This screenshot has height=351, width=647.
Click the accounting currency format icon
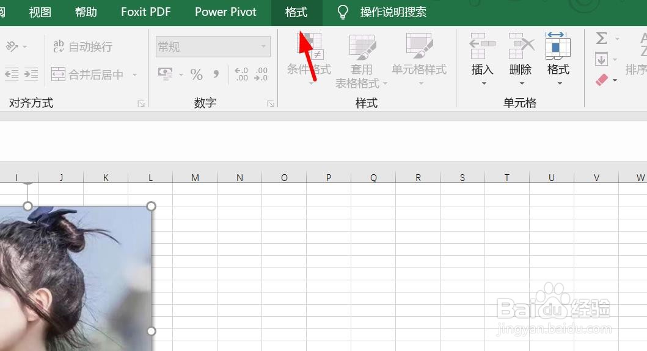pyautogui.click(x=166, y=74)
